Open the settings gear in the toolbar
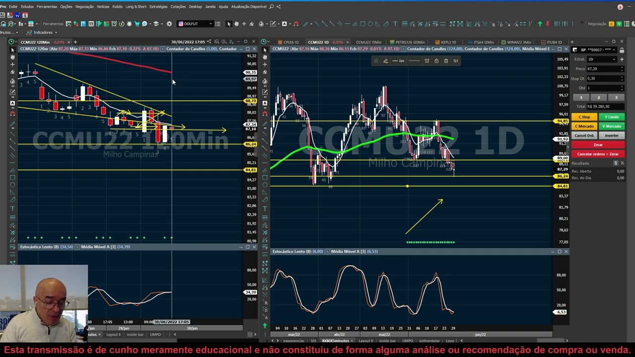 (x=169, y=24)
